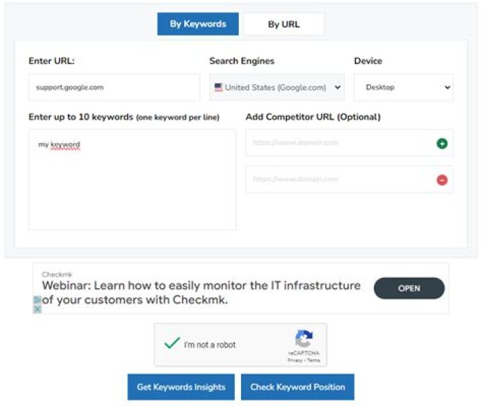Click the United States flag icon

218,88
